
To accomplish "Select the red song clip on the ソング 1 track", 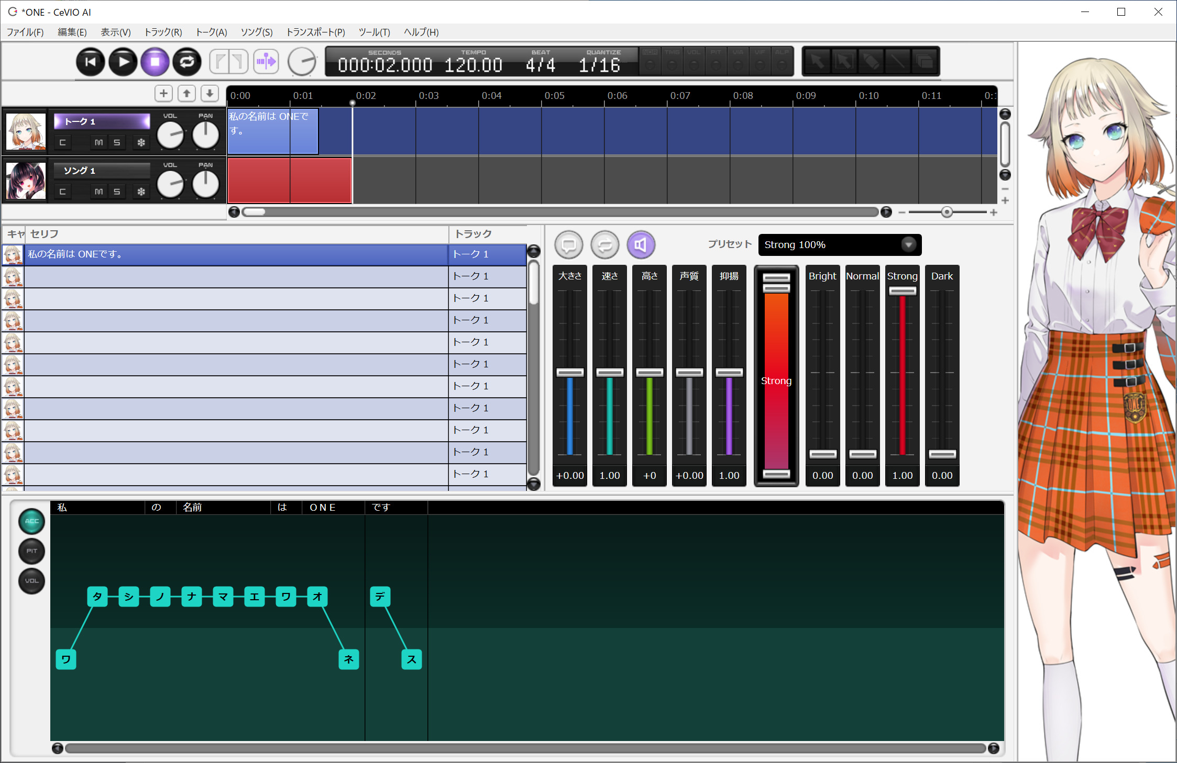I will tap(290, 180).
